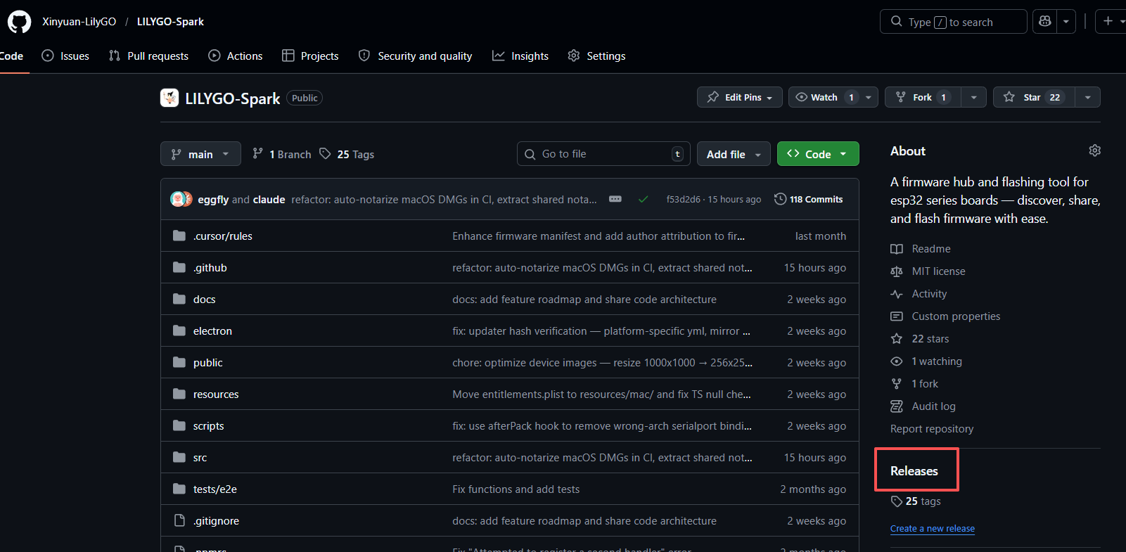View 118 Commits history
This screenshot has width=1126, height=552.
[809, 199]
